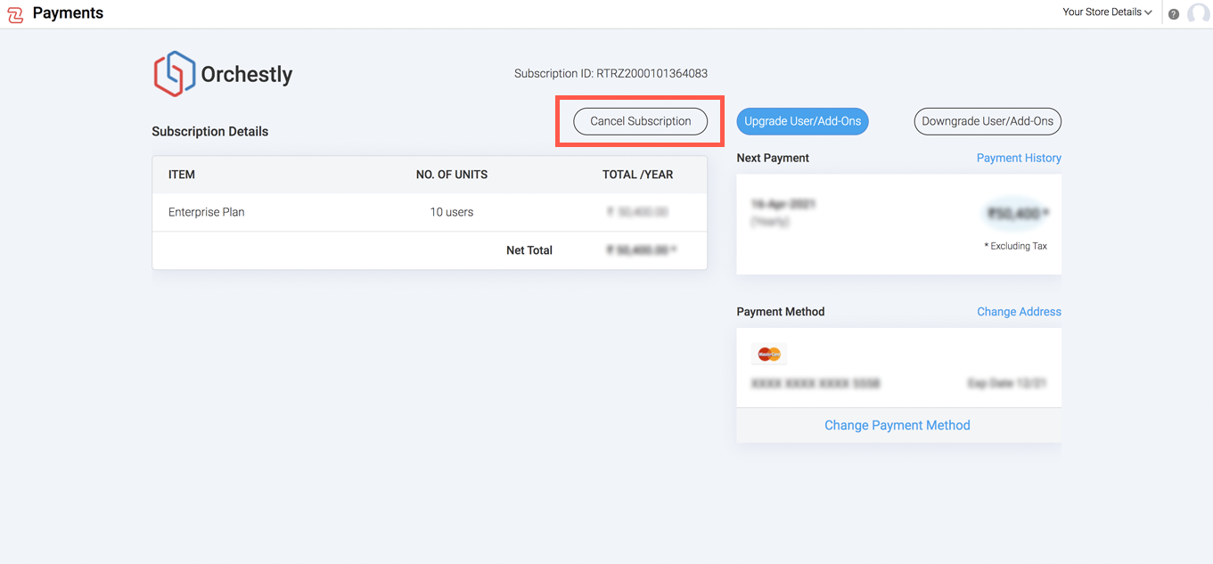Click the Subscription ID text
Screen dimensions: 1213x564
[x=611, y=73]
